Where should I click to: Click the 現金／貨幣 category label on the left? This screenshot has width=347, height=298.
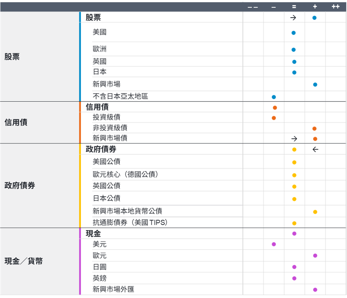[x=23, y=261]
